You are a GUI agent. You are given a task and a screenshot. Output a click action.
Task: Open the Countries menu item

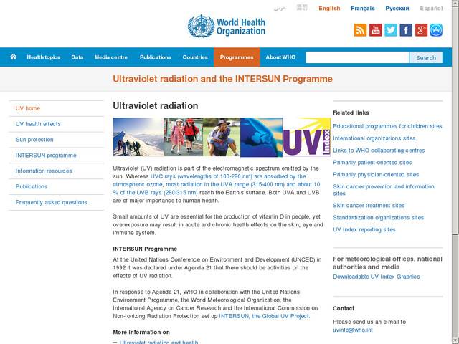pyautogui.click(x=195, y=57)
